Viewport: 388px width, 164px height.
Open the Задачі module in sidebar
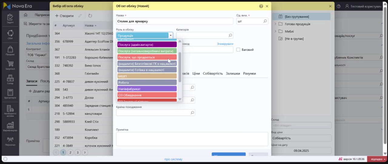click(10, 19)
